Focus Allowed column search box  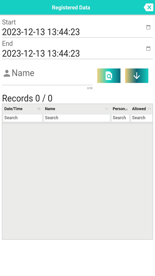tap(142, 118)
